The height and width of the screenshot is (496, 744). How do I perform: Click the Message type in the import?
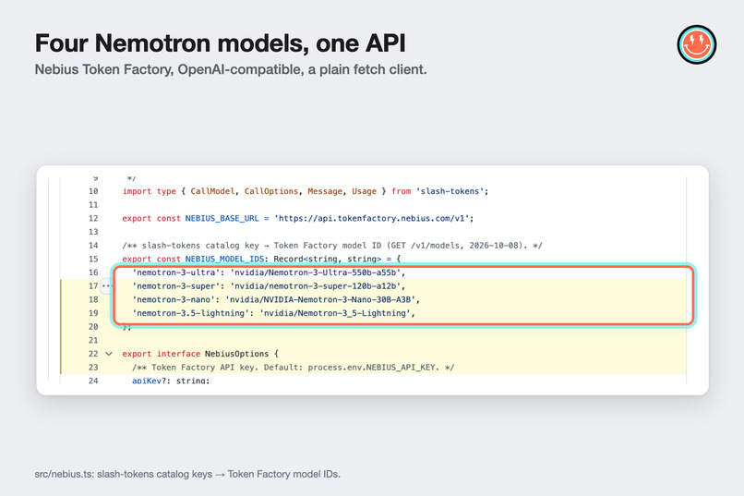(x=325, y=191)
